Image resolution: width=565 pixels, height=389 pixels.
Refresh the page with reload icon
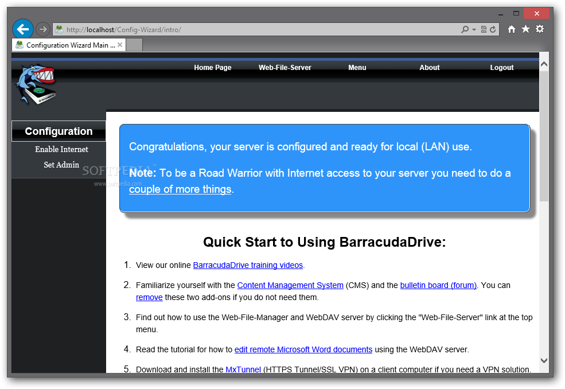(493, 30)
